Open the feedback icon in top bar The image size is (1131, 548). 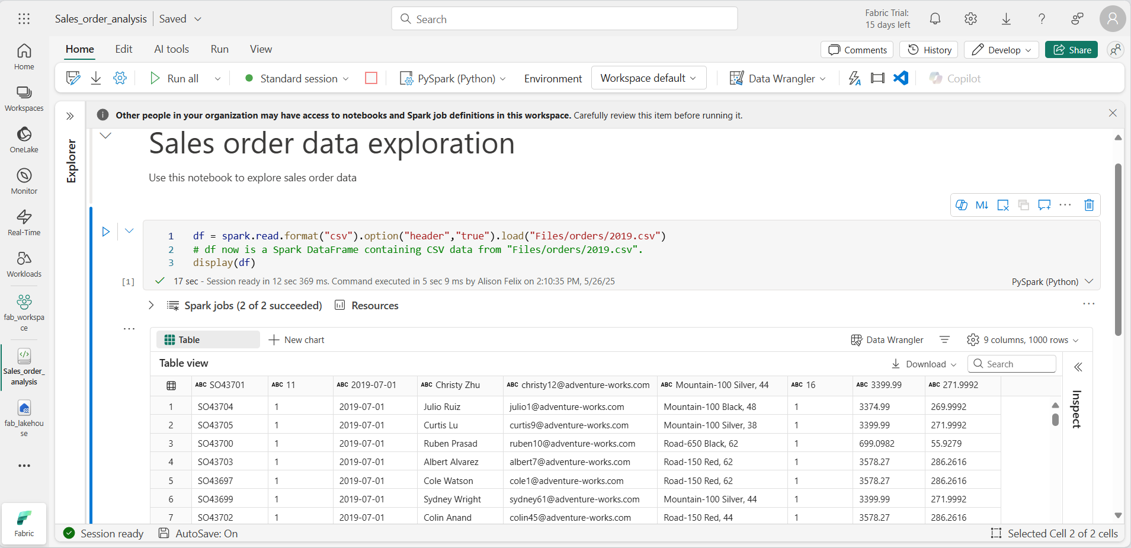click(x=1077, y=19)
